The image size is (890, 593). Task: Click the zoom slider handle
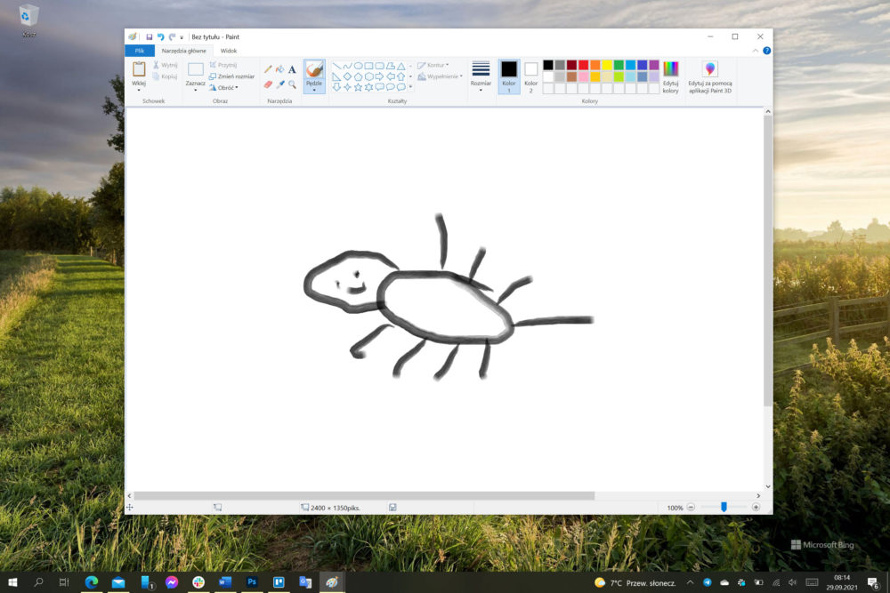pyautogui.click(x=724, y=508)
